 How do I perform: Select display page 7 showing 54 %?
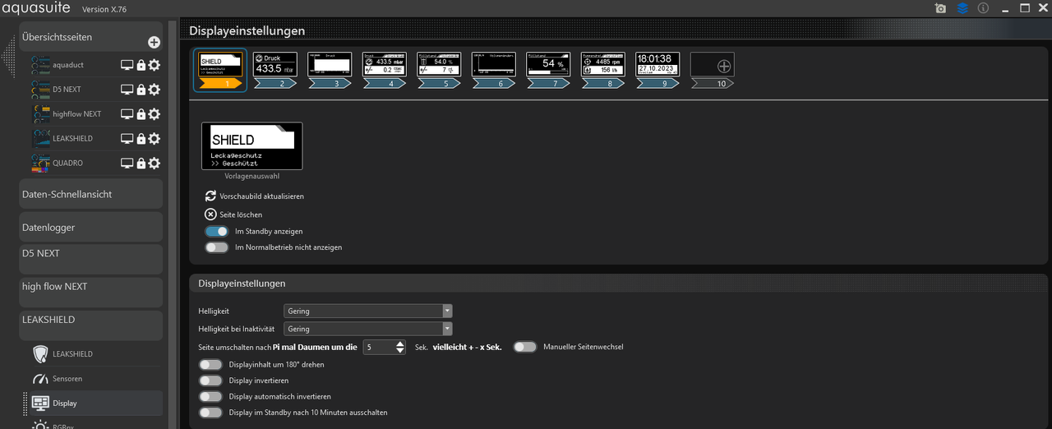pos(548,71)
